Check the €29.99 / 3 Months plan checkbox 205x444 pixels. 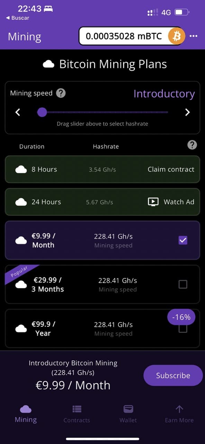coord(183,284)
